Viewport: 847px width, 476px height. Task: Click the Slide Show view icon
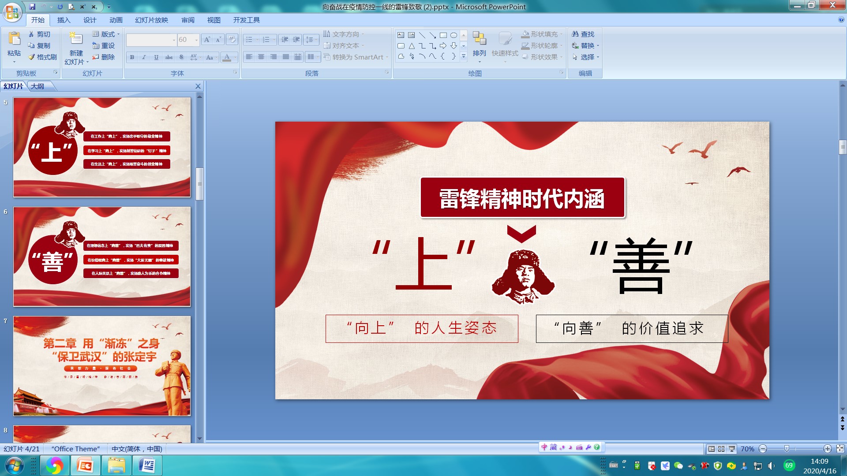(x=732, y=449)
